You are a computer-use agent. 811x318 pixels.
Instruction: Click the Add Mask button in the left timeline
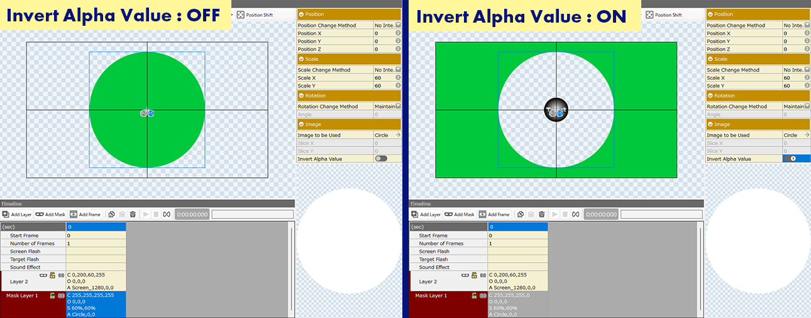pos(50,214)
